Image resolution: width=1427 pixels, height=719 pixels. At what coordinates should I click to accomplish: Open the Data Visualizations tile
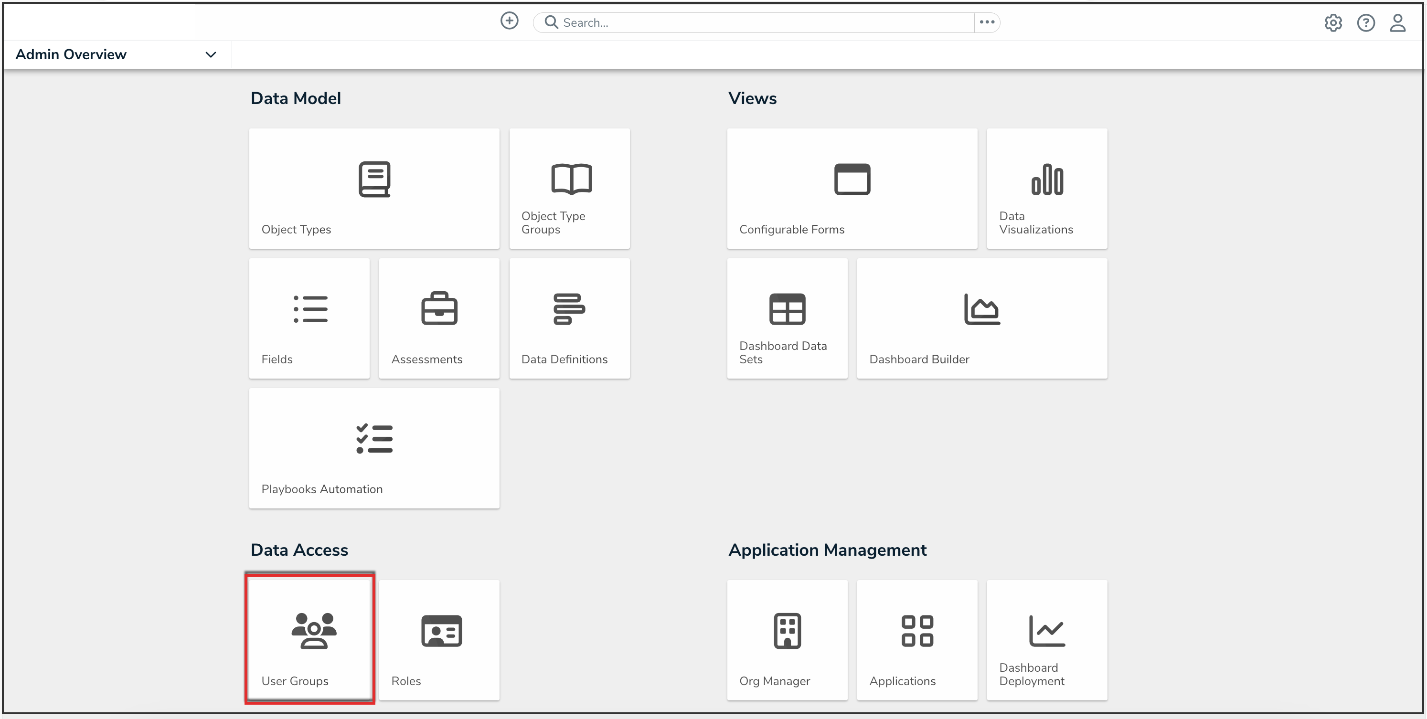pyautogui.click(x=1046, y=188)
